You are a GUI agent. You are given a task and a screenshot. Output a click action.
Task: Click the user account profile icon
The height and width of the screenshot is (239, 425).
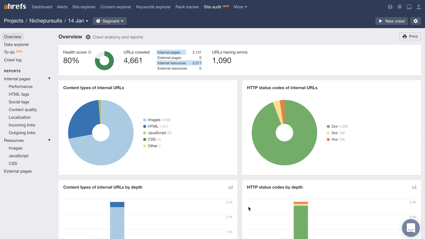419,7
